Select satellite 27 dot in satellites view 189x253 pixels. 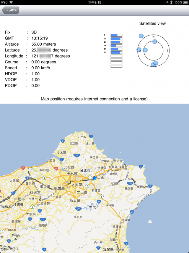click(x=156, y=63)
